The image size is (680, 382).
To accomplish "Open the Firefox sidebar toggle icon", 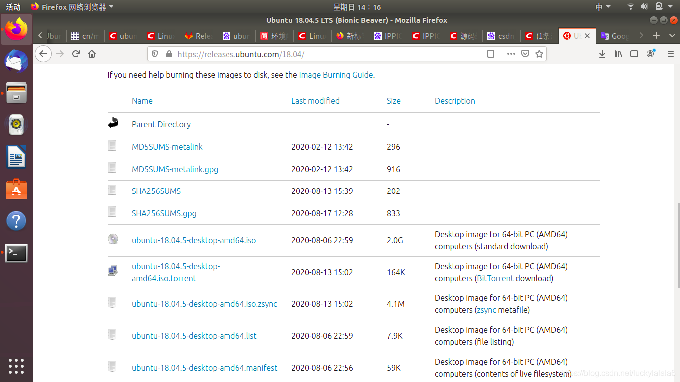I will [634, 53].
